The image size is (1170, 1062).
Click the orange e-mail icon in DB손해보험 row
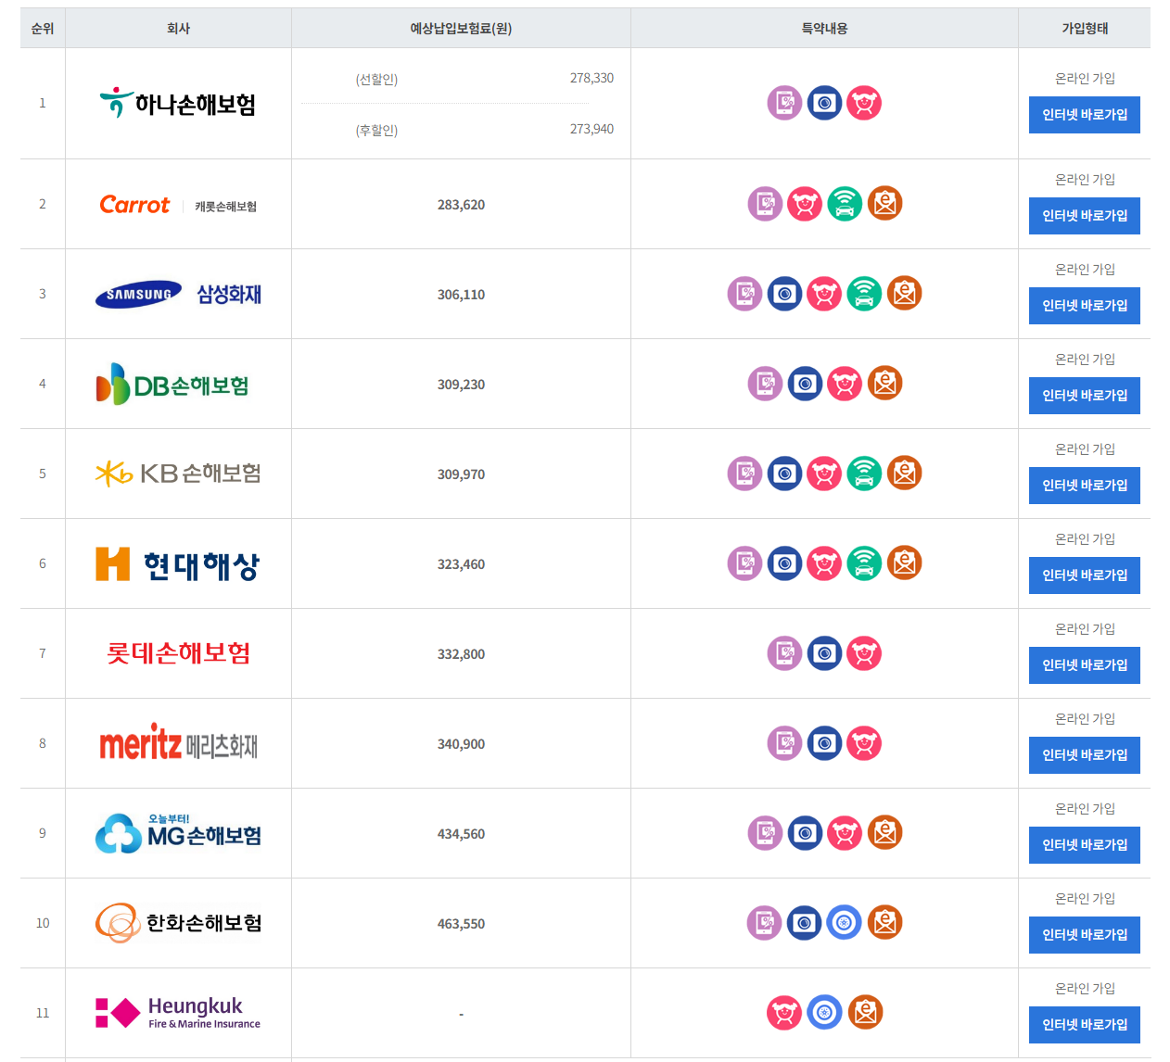click(x=884, y=384)
